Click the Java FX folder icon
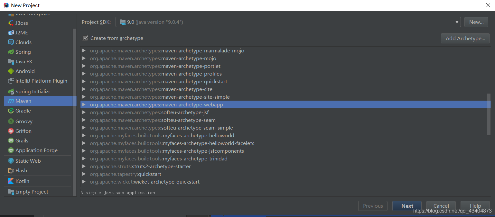This screenshot has width=495, height=217. point(11,61)
